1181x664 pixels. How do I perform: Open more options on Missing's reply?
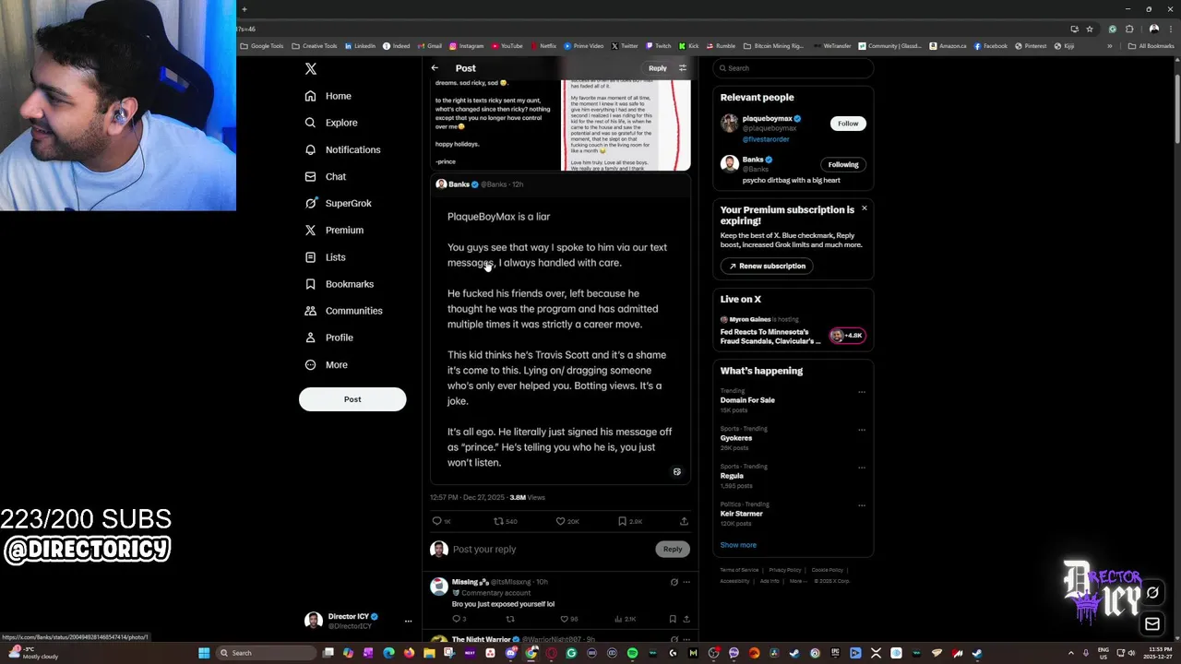click(x=686, y=583)
